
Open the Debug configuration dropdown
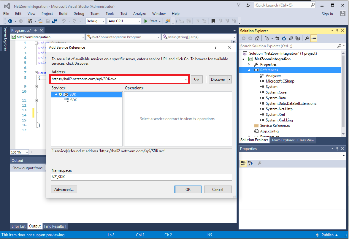103,21
